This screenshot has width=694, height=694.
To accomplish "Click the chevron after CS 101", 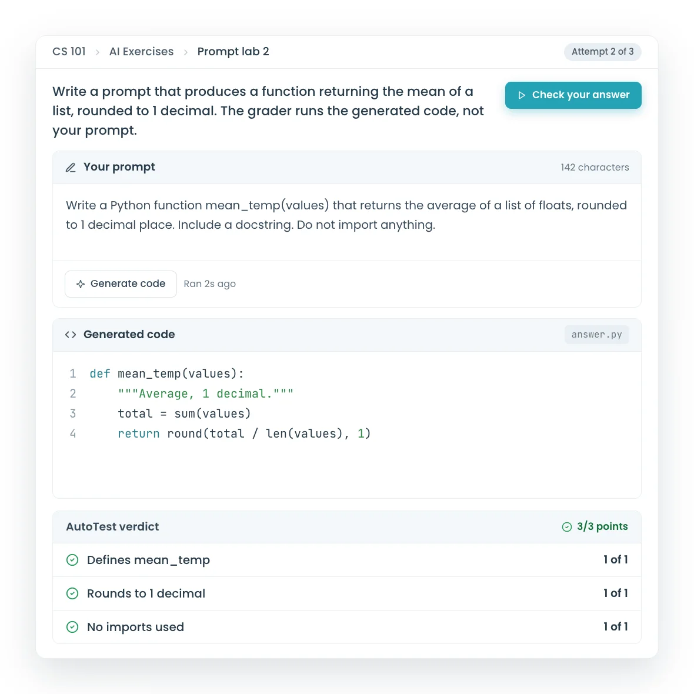I will (x=98, y=52).
